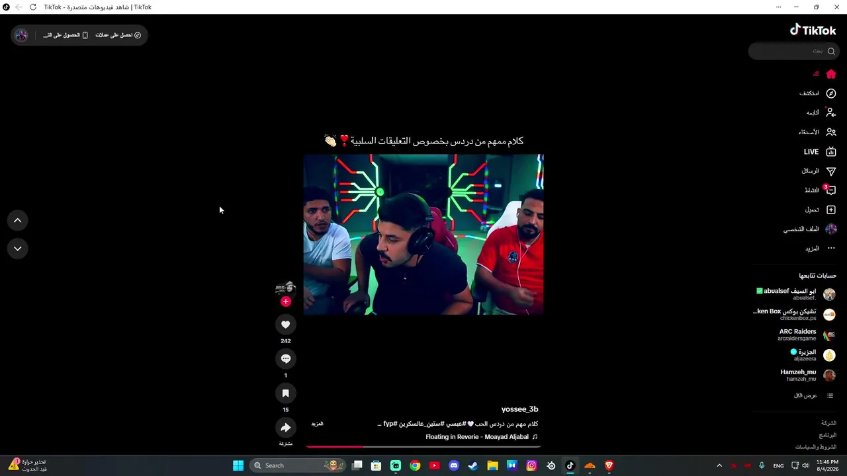Save the video with the bookmark icon
Image resolution: width=847 pixels, height=476 pixels.
[x=286, y=393]
